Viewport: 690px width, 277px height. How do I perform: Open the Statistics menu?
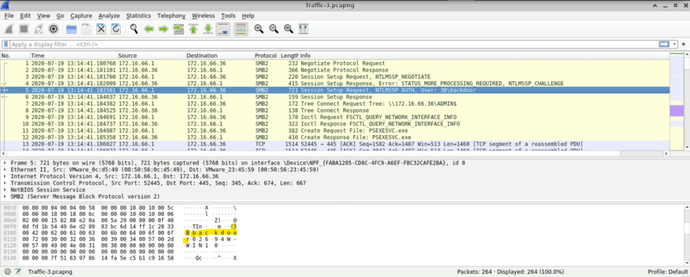click(138, 15)
